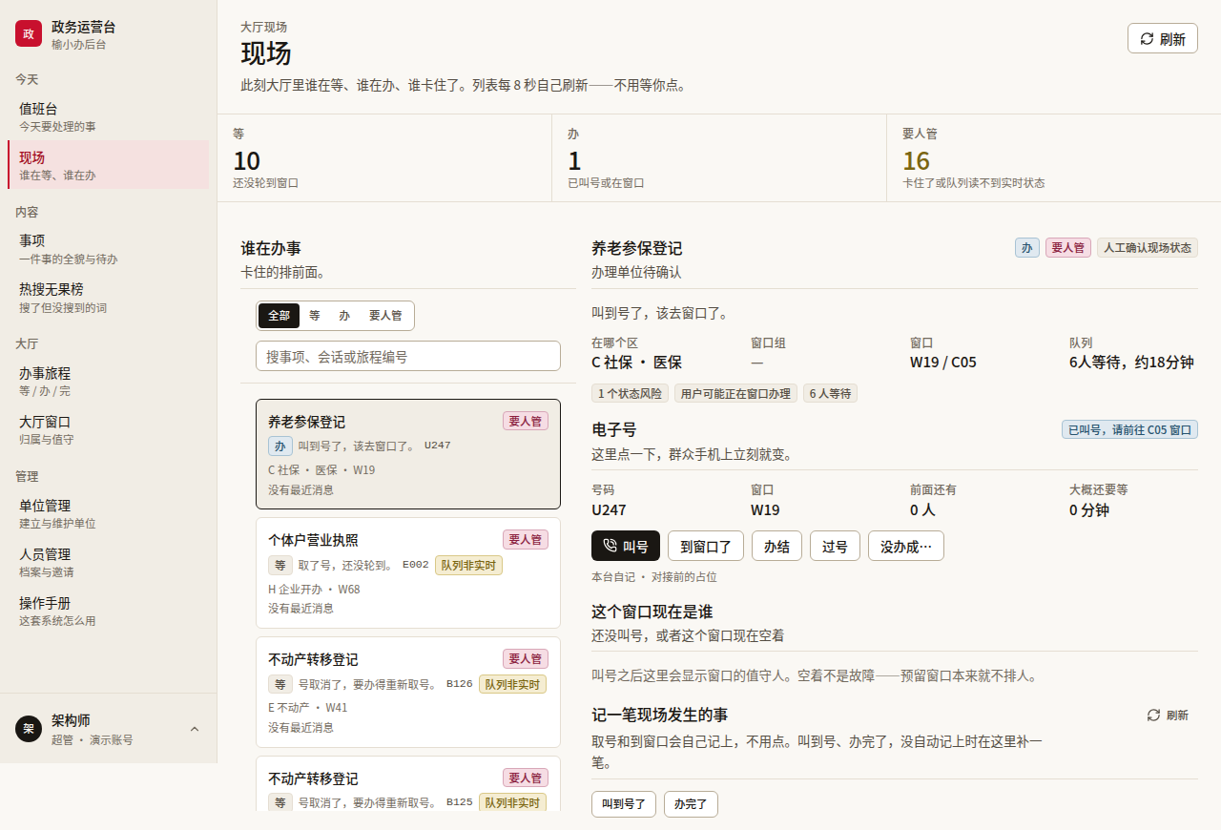1221x830 pixels.
Task: Click the 架 user avatar
Action: tap(29, 729)
